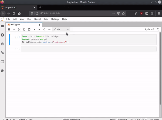Cut selected cells with scissors icon

click(19, 29)
